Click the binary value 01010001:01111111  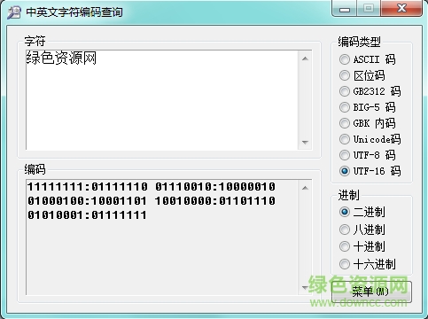87,215
